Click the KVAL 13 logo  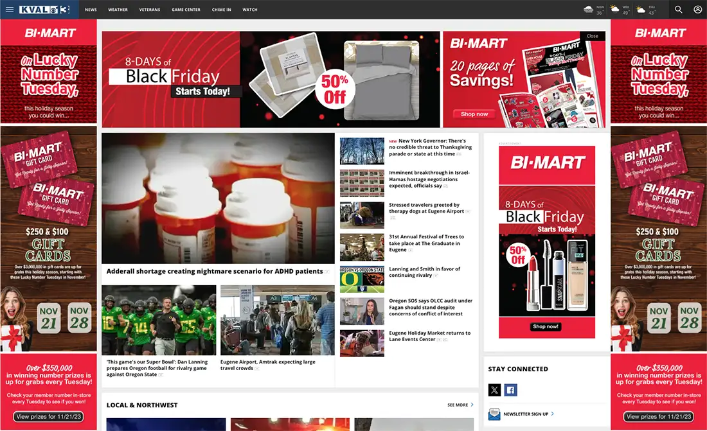click(x=44, y=10)
